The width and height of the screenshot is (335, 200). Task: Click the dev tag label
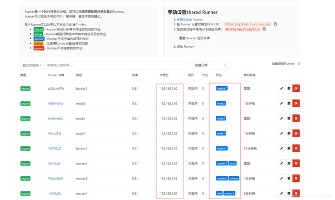coord(219,193)
